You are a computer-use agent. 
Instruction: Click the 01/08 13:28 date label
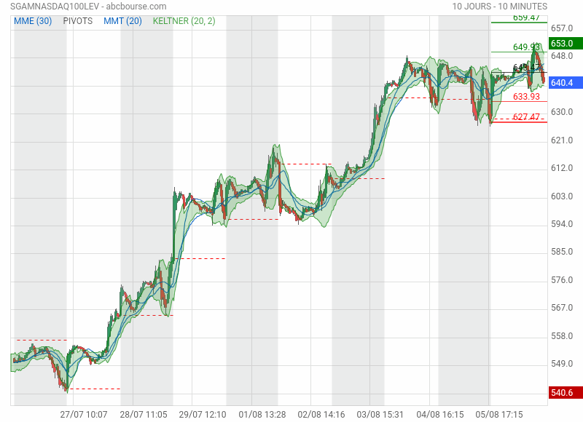click(262, 415)
